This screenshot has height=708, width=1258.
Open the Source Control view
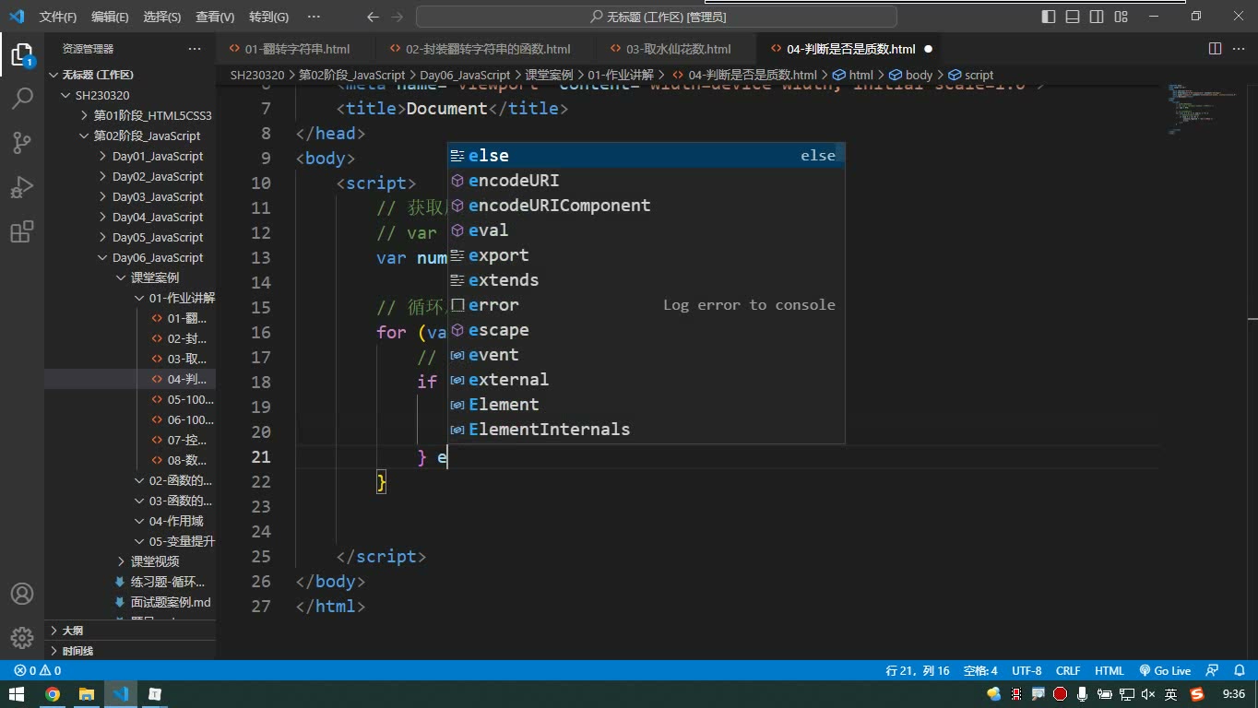22,143
